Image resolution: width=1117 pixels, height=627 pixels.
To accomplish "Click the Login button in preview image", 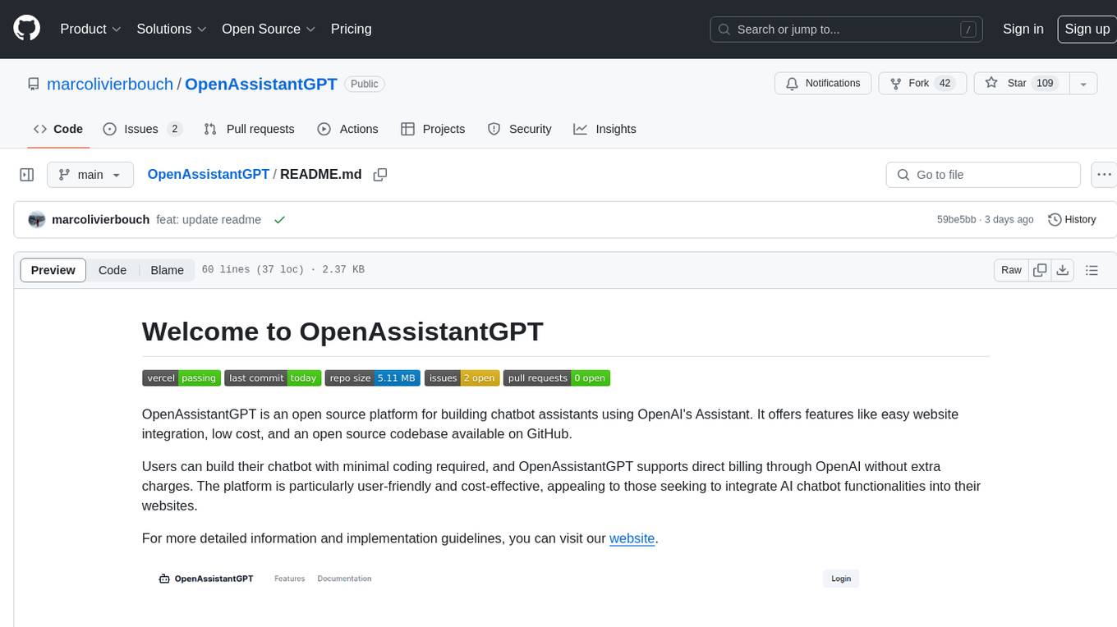I will (x=841, y=579).
